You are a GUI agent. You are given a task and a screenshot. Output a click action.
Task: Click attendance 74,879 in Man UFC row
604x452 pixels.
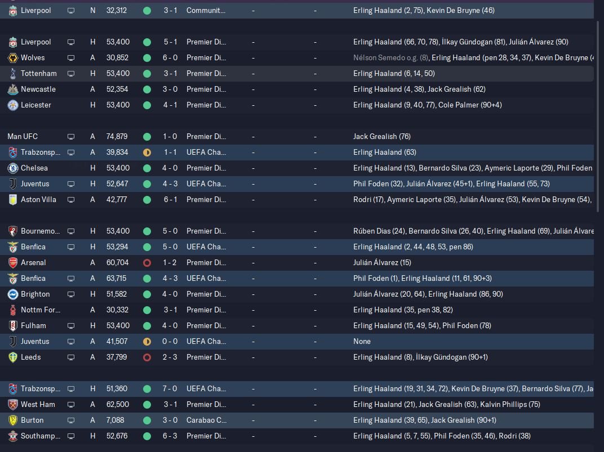pos(117,137)
